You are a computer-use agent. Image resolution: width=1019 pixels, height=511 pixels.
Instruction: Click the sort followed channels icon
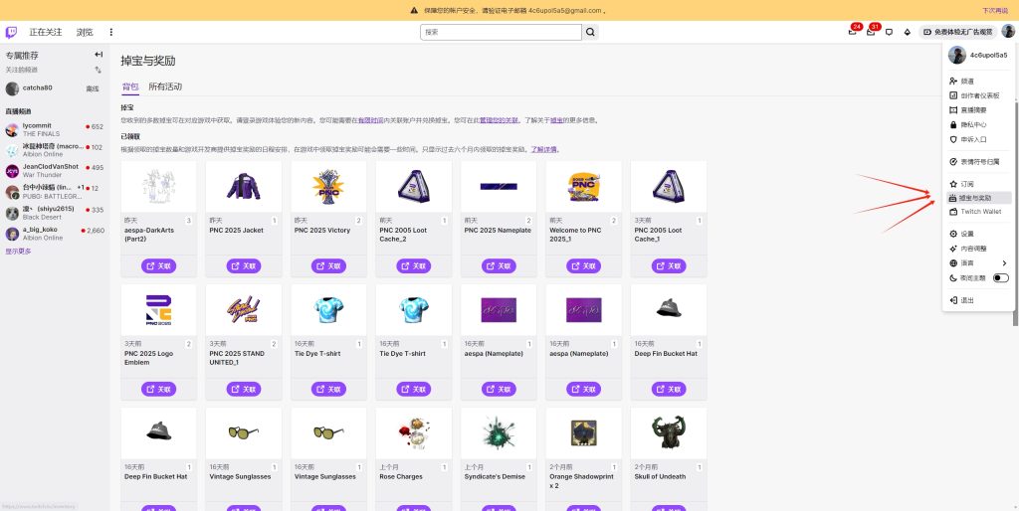click(x=99, y=70)
